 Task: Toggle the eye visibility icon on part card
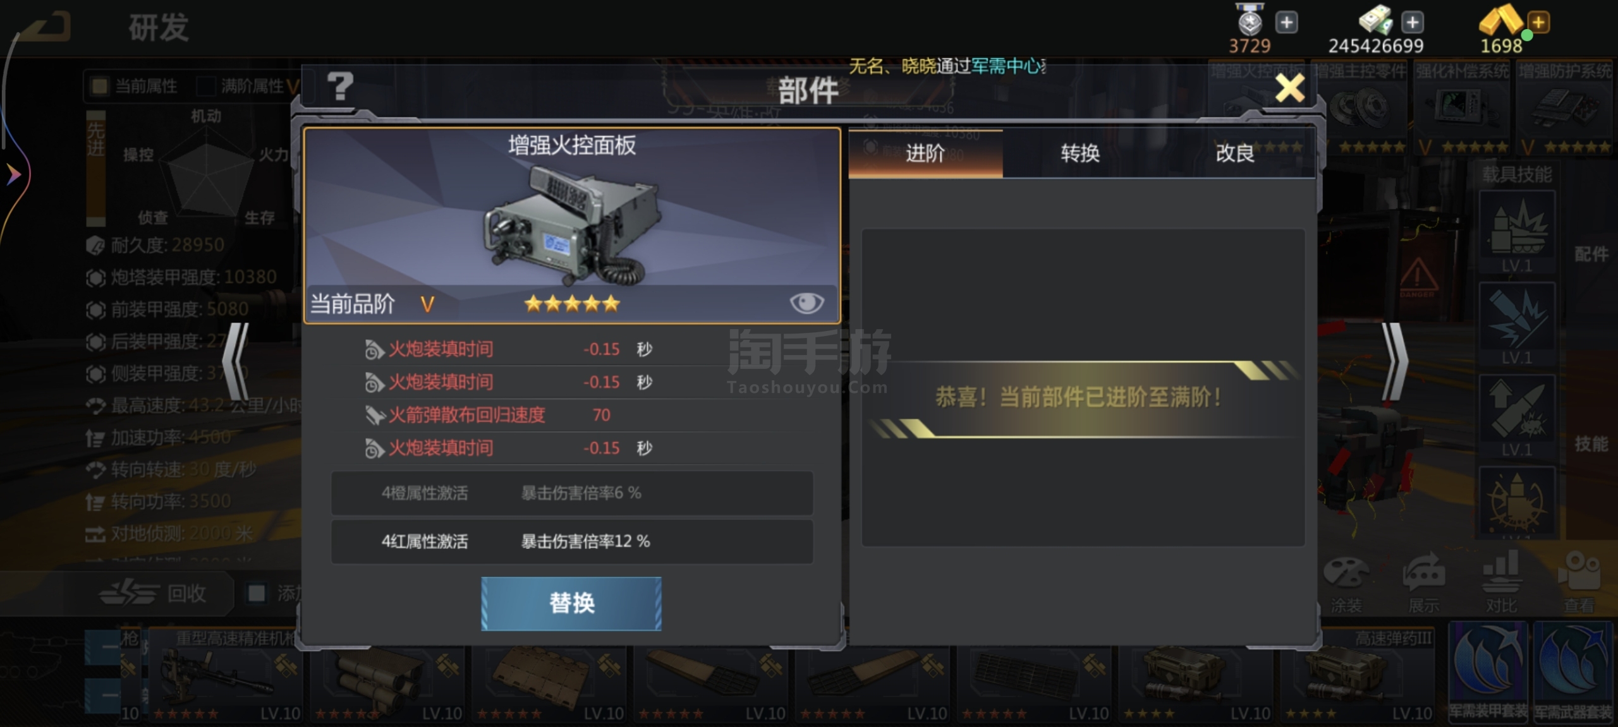pyautogui.click(x=806, y=303)
